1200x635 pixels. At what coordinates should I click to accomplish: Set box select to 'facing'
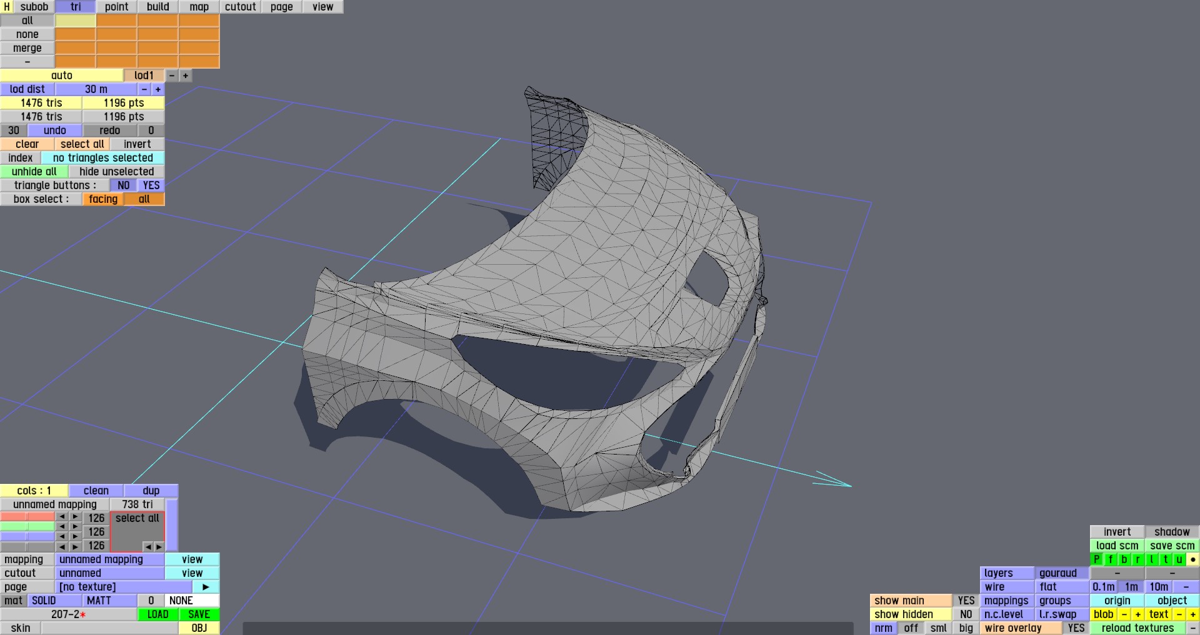click(x=103, y=199)
